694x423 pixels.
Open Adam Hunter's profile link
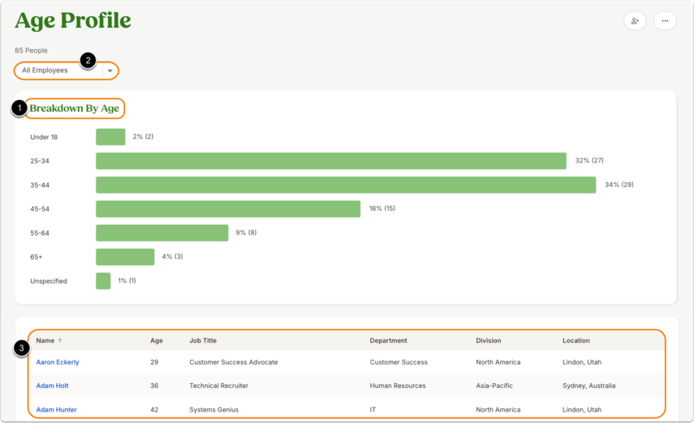tap(56, 410)
